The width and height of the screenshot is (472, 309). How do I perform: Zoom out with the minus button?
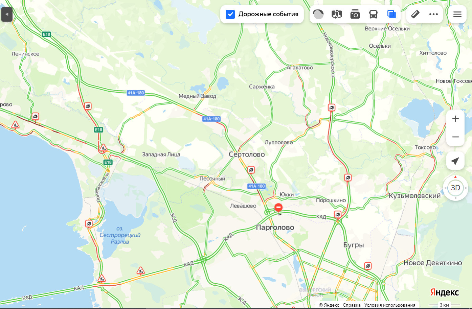pyautogui.click(x=455, y=137)
